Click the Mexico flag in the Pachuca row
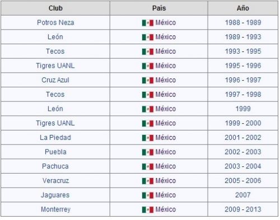Screen dimensions: 280x220 pos(148,167)
